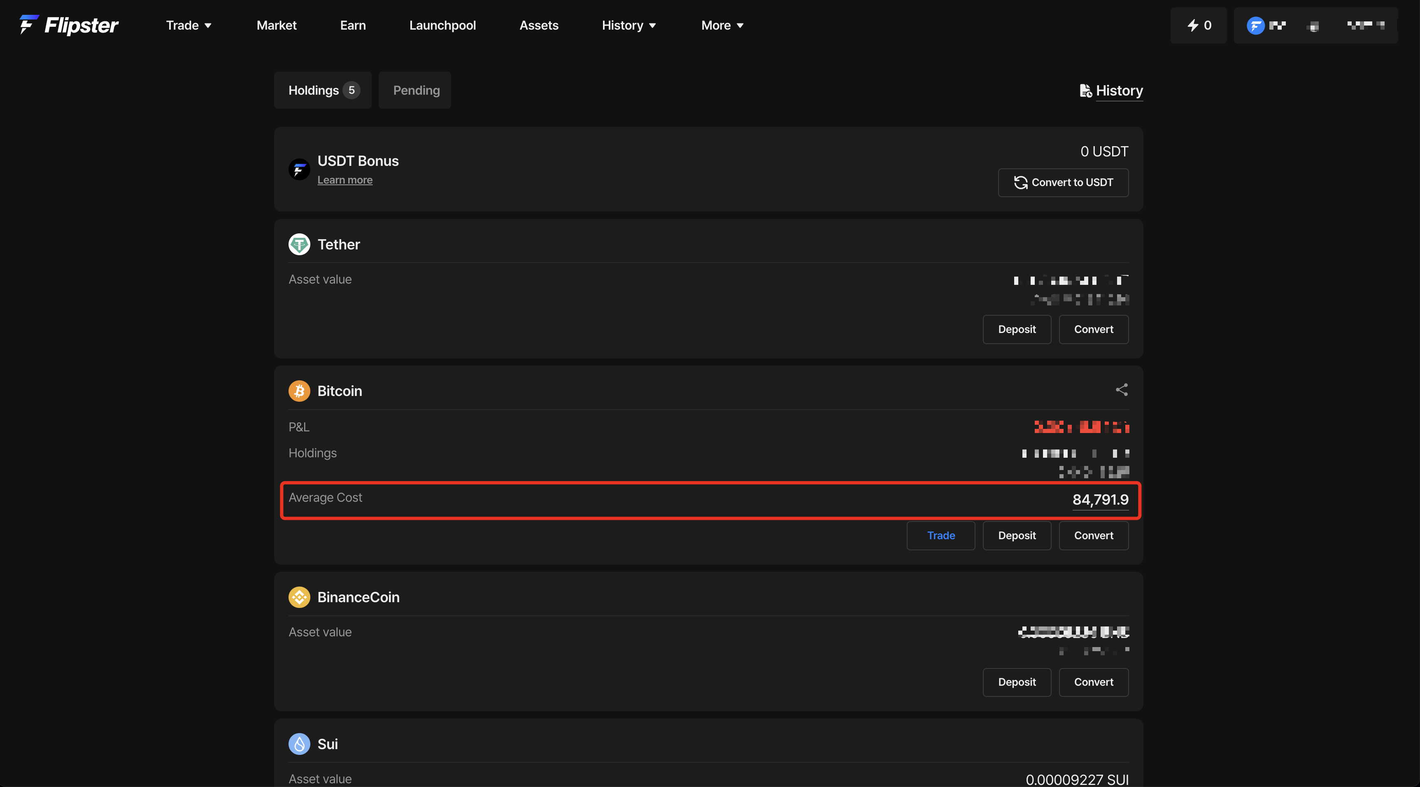Click the BinanceCoin heading text

(x=358, y=597)
